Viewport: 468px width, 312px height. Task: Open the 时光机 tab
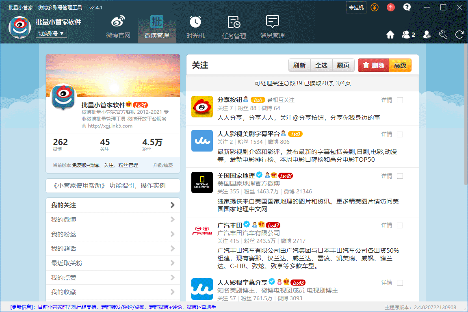[x=195, y=28]
